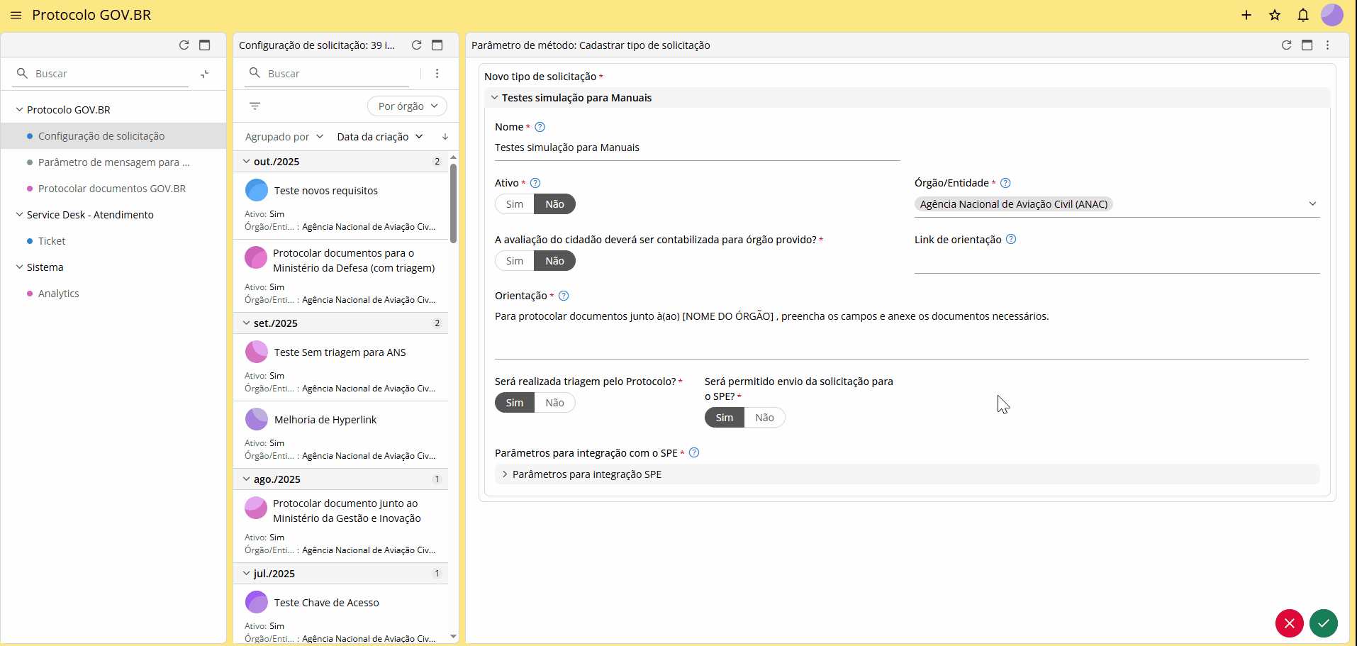Open the Por órgão dropdown
The height and width of the screenshot is (646, 1357).
coord(408,106)
